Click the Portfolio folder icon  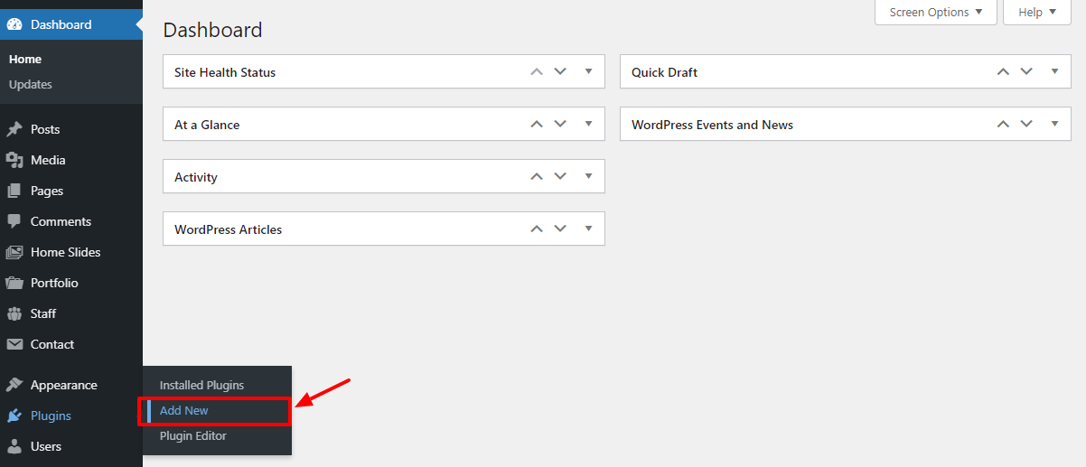(x=14, y=283)
